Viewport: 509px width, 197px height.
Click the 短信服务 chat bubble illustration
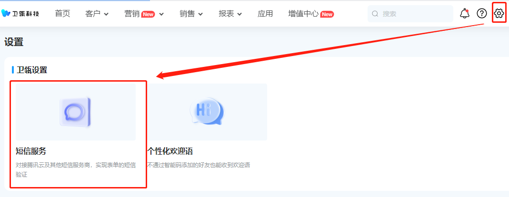pyautogui.click(x=76, y=112)
